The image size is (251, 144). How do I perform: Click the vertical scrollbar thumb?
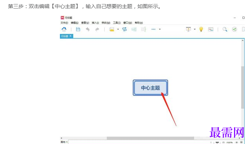pos(242,87)
